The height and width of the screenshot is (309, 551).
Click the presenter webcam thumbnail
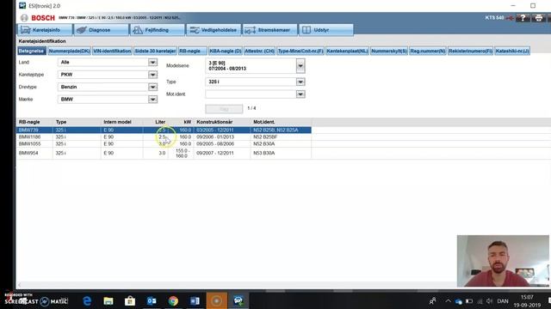pos(503,261)
